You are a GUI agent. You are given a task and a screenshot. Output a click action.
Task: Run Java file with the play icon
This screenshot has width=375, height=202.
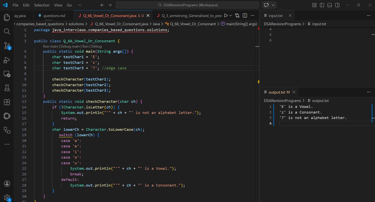click(x=226, y=16)
